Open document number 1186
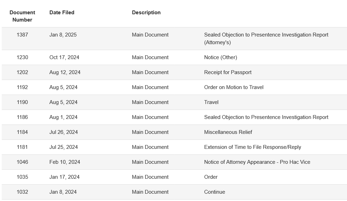 [x=22, y=117]
